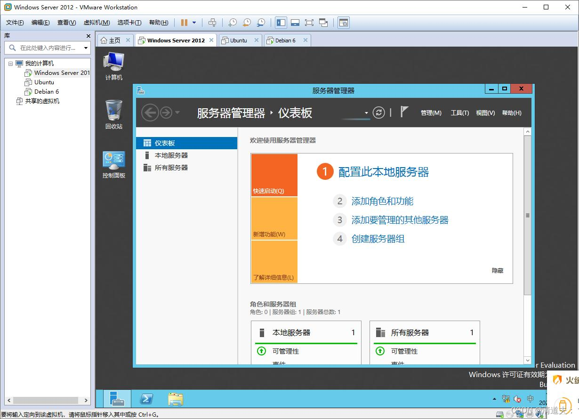Select 仪表板 in the Server Manager sidebar
This screenshot has width=579, height=419.
click(x=187, y=143)
